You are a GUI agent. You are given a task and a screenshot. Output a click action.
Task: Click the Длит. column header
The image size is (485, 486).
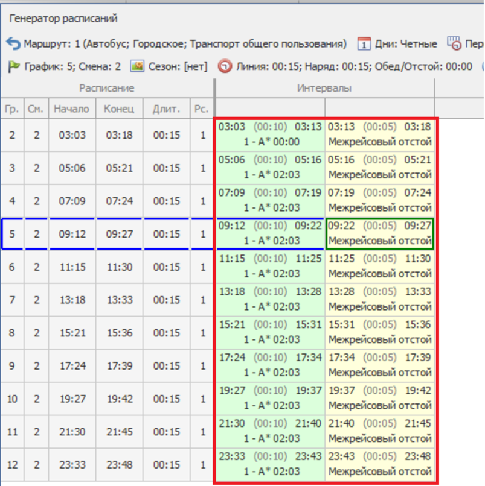pos(166,109)
